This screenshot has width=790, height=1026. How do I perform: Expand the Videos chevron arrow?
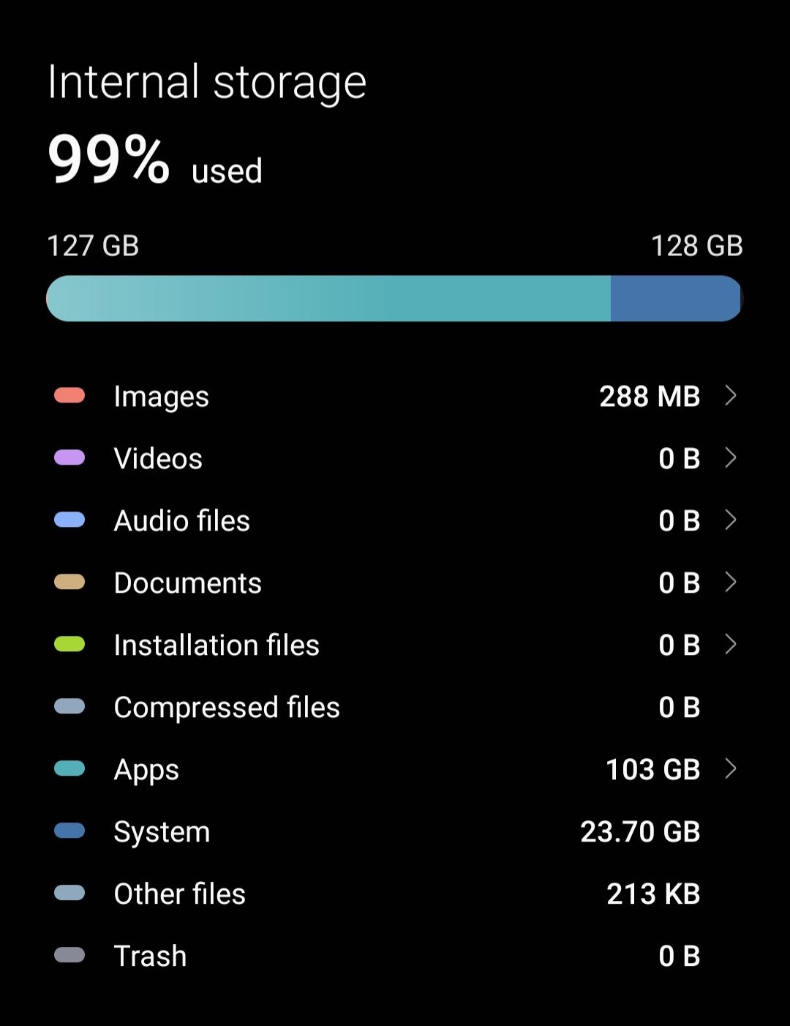pos(730,458)
